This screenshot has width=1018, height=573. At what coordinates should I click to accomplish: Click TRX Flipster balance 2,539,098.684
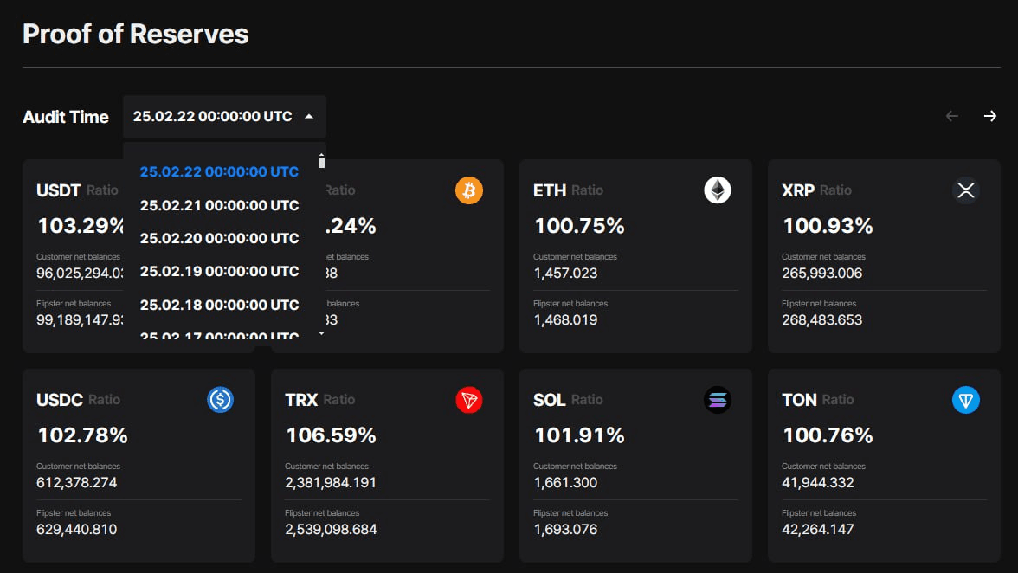[331, 530]
